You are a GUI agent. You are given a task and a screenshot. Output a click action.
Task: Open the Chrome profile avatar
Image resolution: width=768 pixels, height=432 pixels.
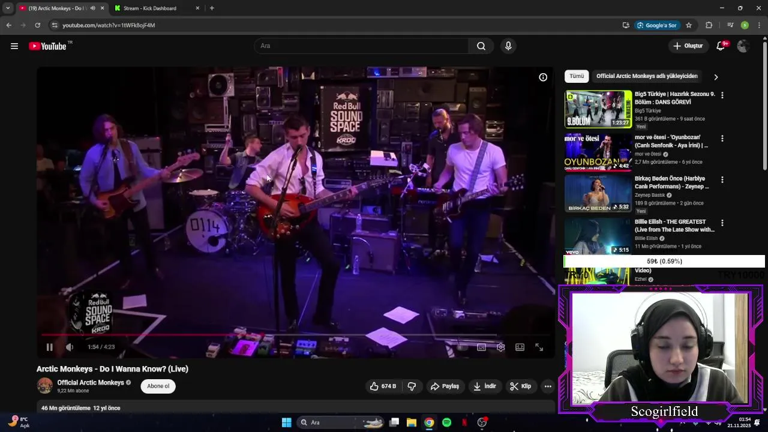coord(745,25)
